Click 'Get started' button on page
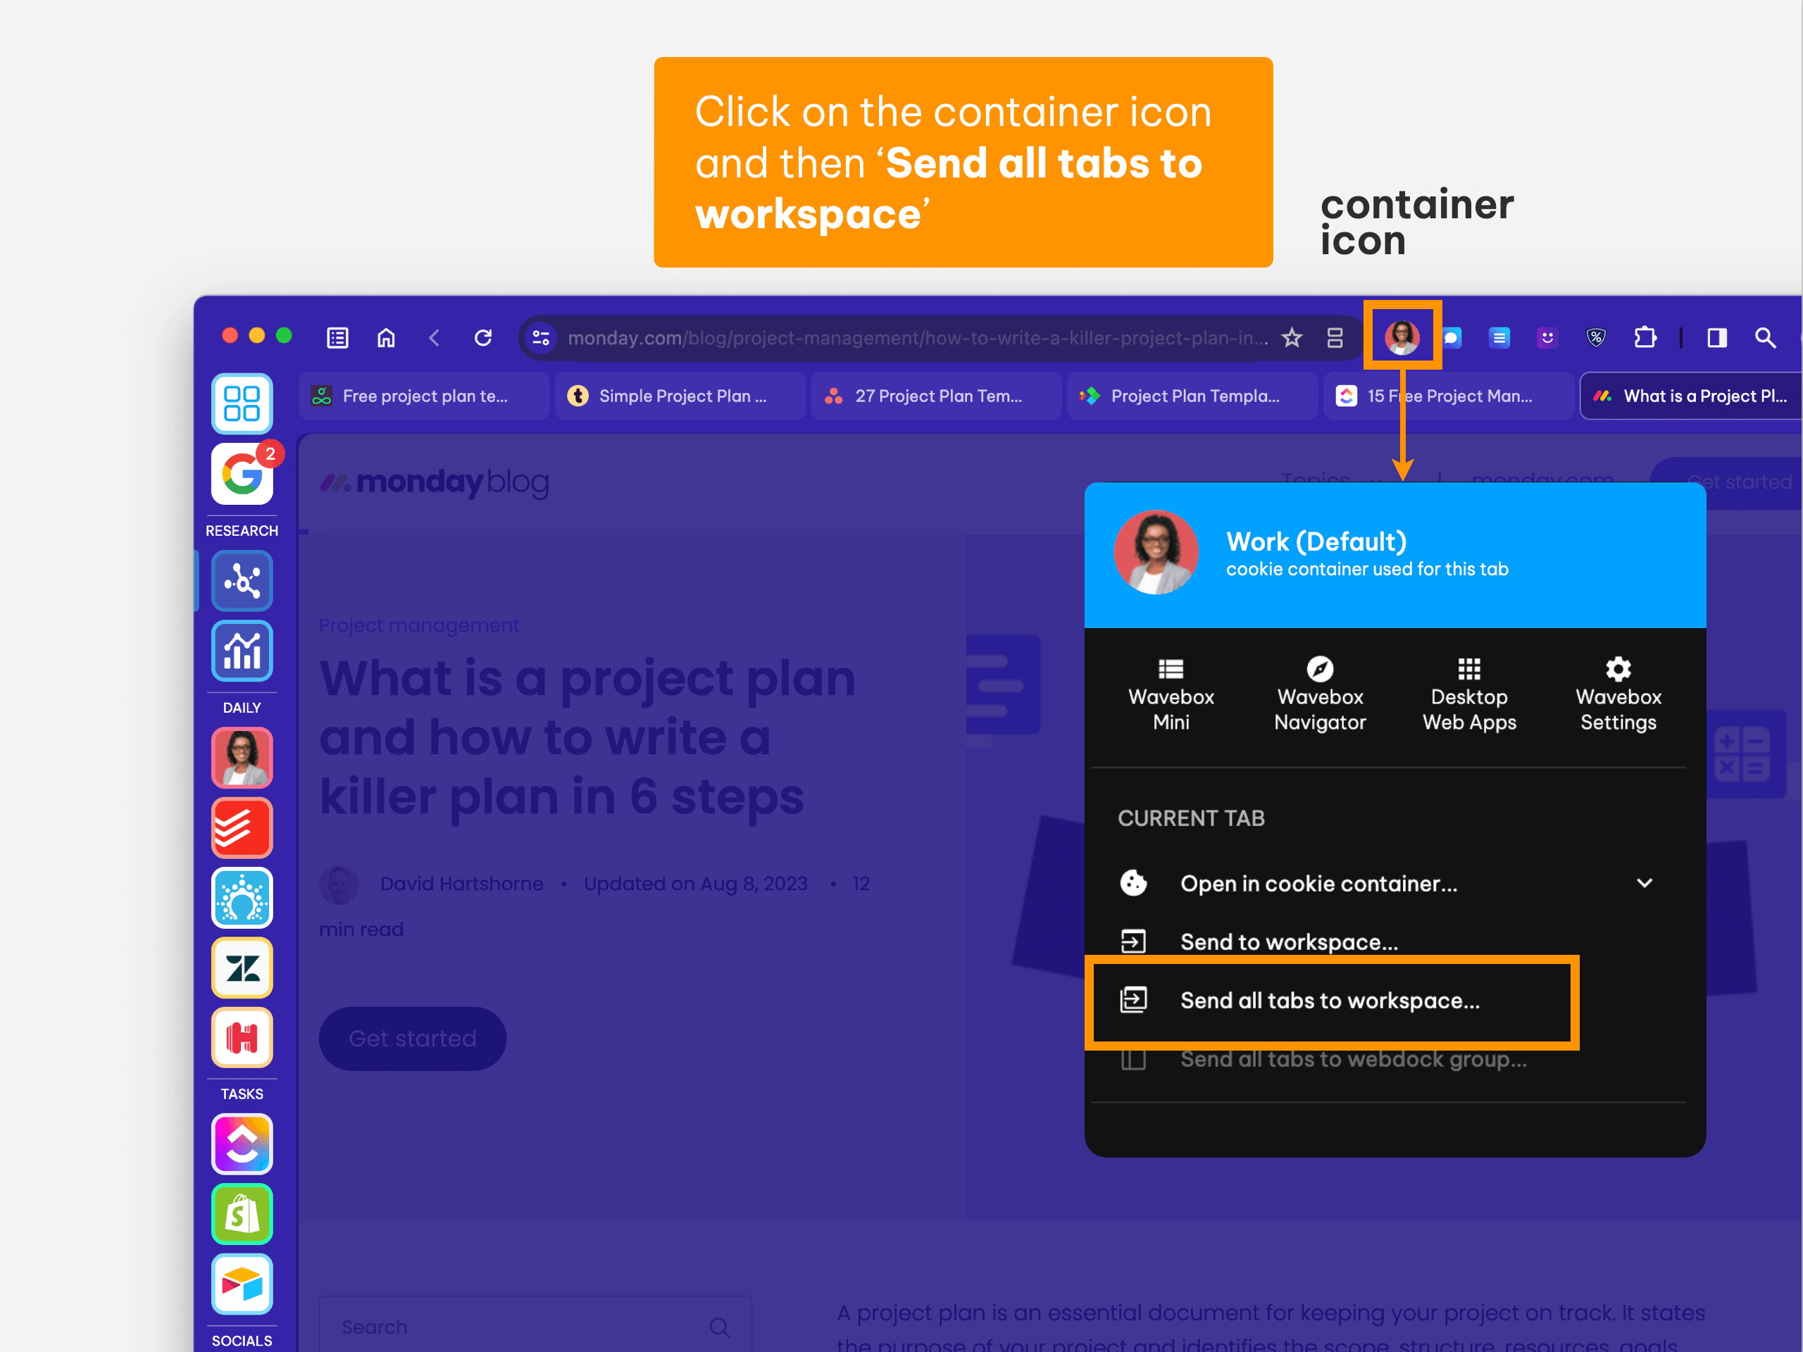 tap(412, 1038)
